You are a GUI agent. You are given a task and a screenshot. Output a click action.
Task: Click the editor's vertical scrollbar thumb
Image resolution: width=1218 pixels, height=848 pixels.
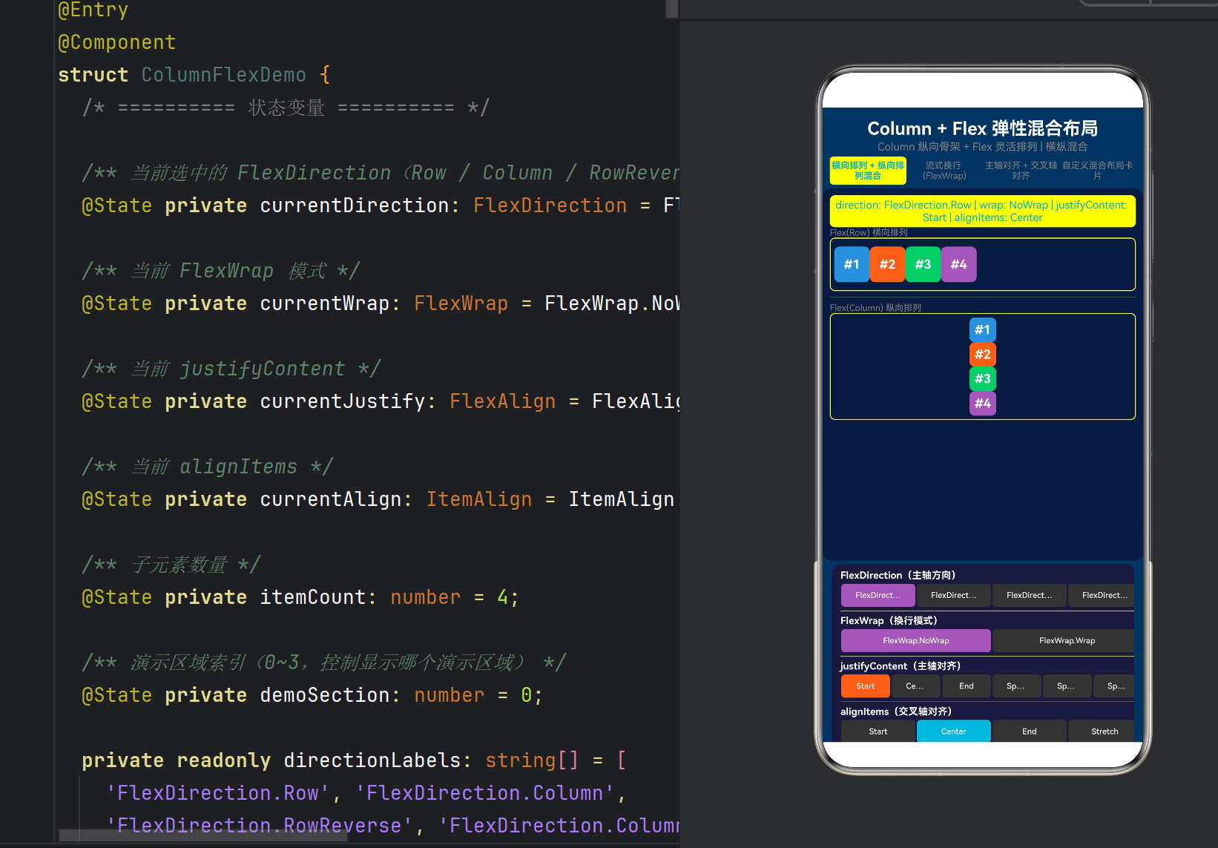tap(672, 8)
